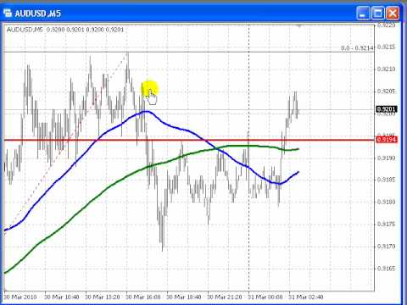Click the 0.9170 price scale value
The width and height of the screenshot is (407, 305).
pyautogui.click(x=386, y=247)
